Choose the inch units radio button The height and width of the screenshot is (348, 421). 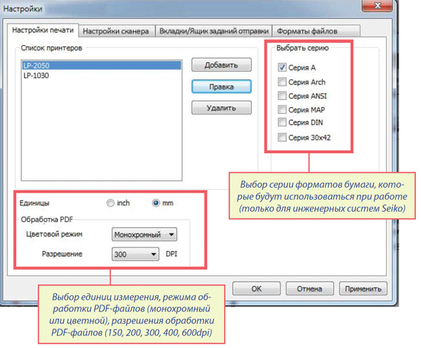pos(110,203)
